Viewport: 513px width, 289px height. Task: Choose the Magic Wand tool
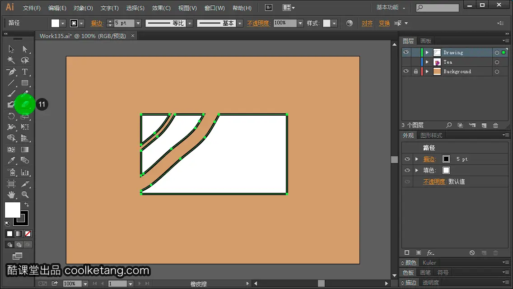(x=11, y=60)
